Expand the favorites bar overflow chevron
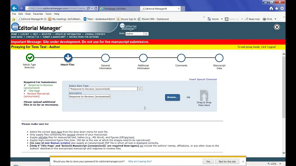The image size is (296, 166). click(x=204, y=17)
